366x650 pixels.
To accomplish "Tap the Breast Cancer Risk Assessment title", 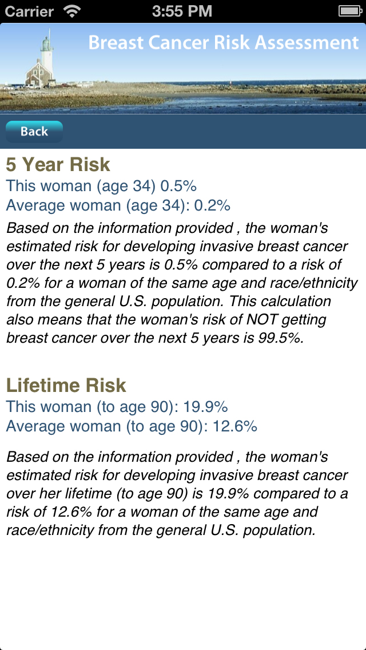I will pyautogui.click(x=224, y=43).
